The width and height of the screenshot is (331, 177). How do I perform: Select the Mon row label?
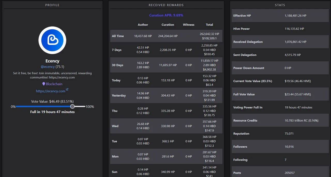coord(115,156)
